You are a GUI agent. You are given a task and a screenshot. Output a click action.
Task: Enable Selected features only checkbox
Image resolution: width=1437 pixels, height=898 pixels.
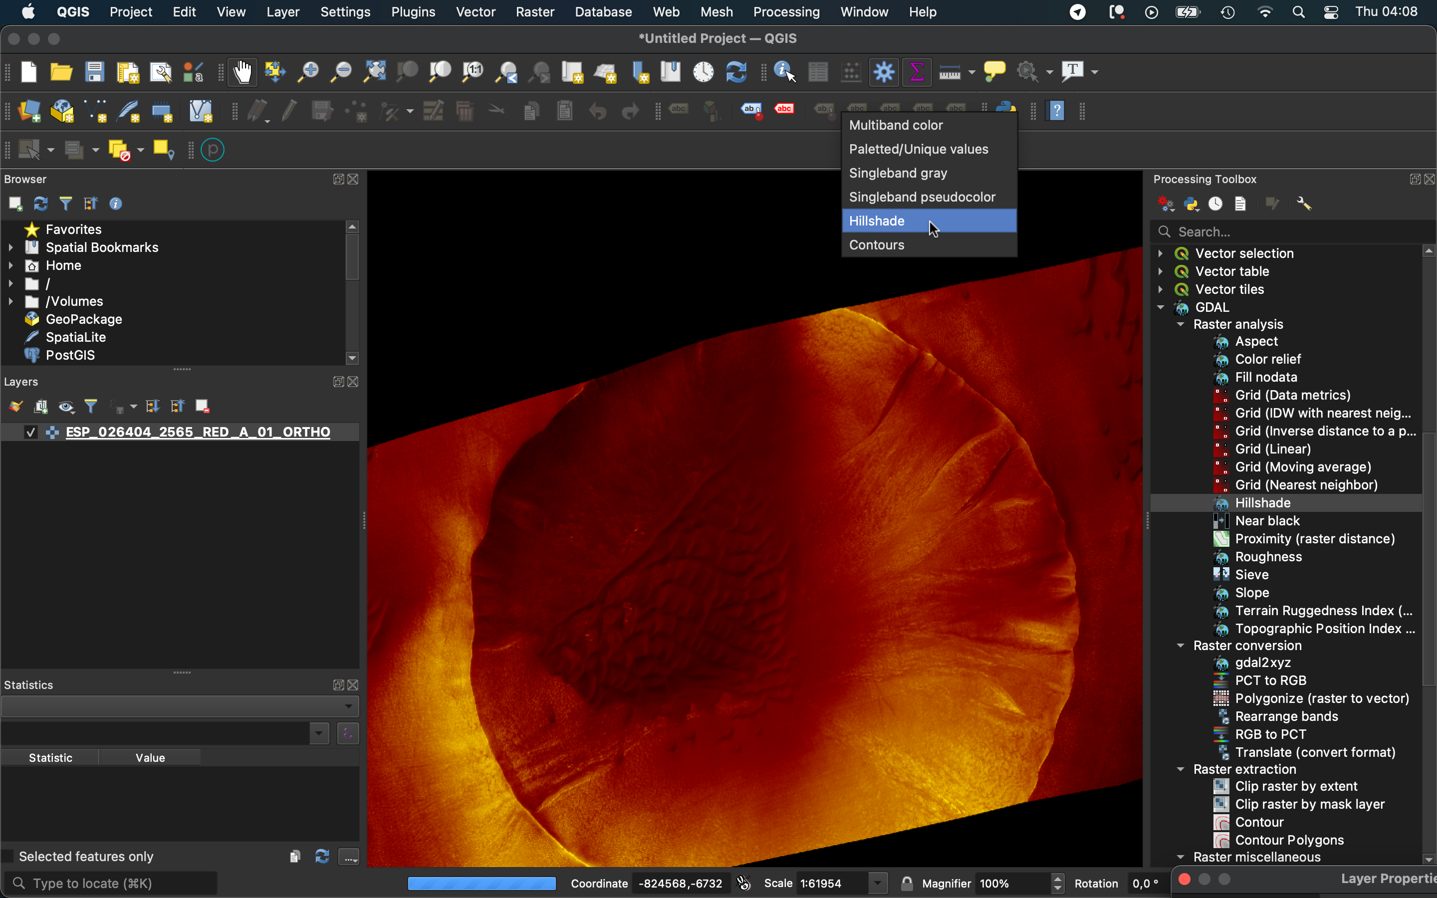[x=8, y=857]
